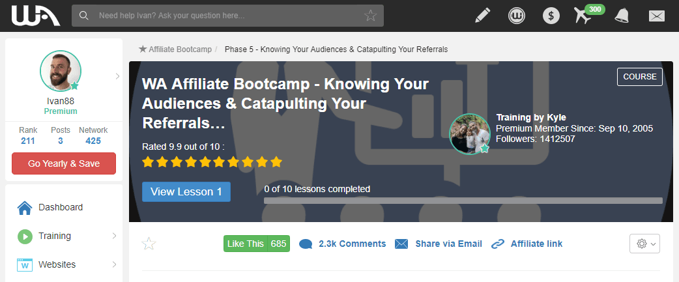Viewport: 679px width, 282px height.
Task: Open the envelope messages icon
Action: click(656, 16)
